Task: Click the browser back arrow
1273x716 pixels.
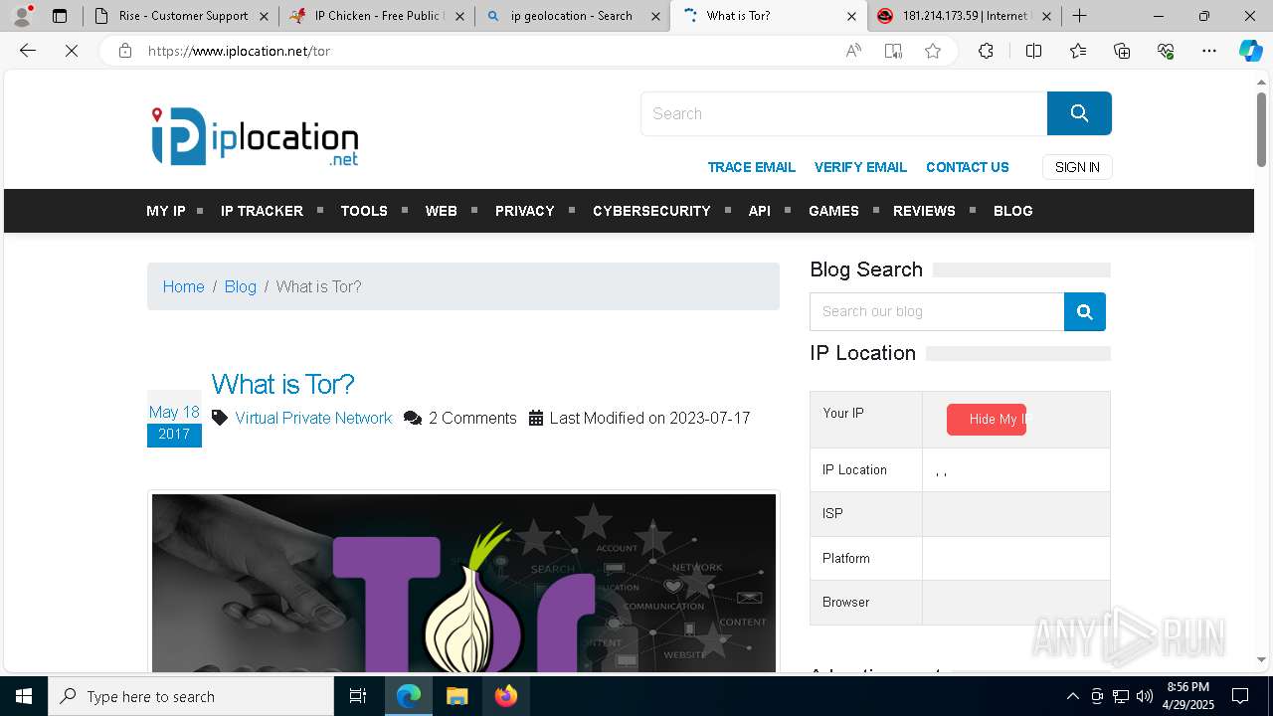Action: click(x=28, y=51)
